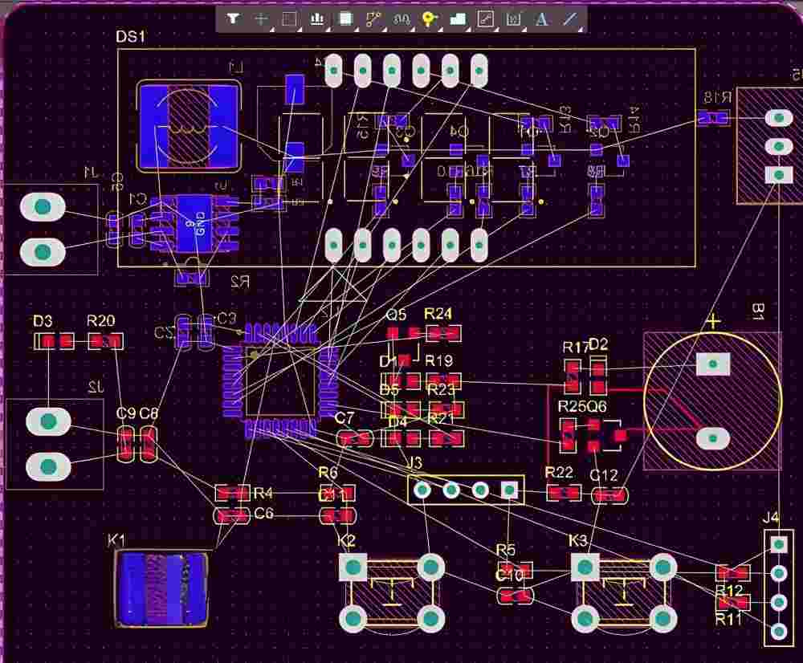The width and height of the screenshot is (803, 663).
Task: Click the C6 designator text
Action: [263, 513]
